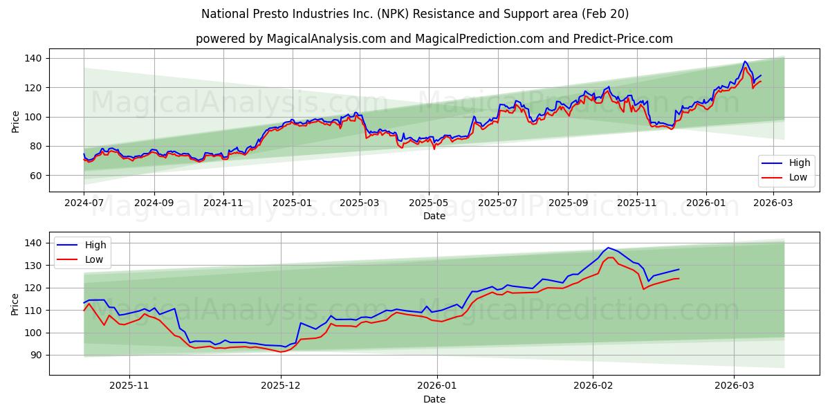The image size is (830, 415).
Task: Click the '2025-05' date tick label
Action: [x=428, y=204]
